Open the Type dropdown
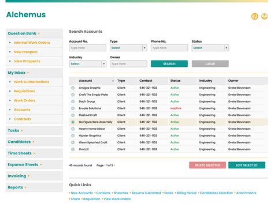Screen dimensions: 274x211 click(128, 48)
